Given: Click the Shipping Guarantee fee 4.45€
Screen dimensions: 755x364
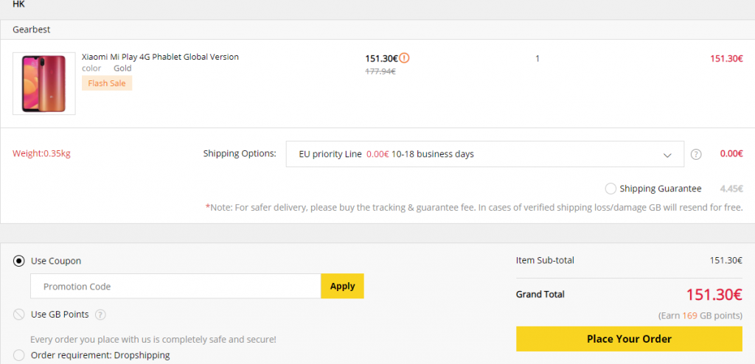Looking at the screenshot, I should point(731,189).
